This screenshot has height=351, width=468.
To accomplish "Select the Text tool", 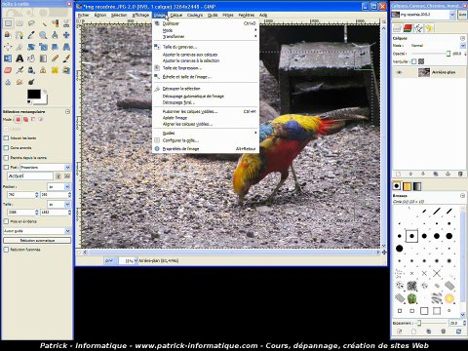I will pyautogui.click(x=19, y=58).
